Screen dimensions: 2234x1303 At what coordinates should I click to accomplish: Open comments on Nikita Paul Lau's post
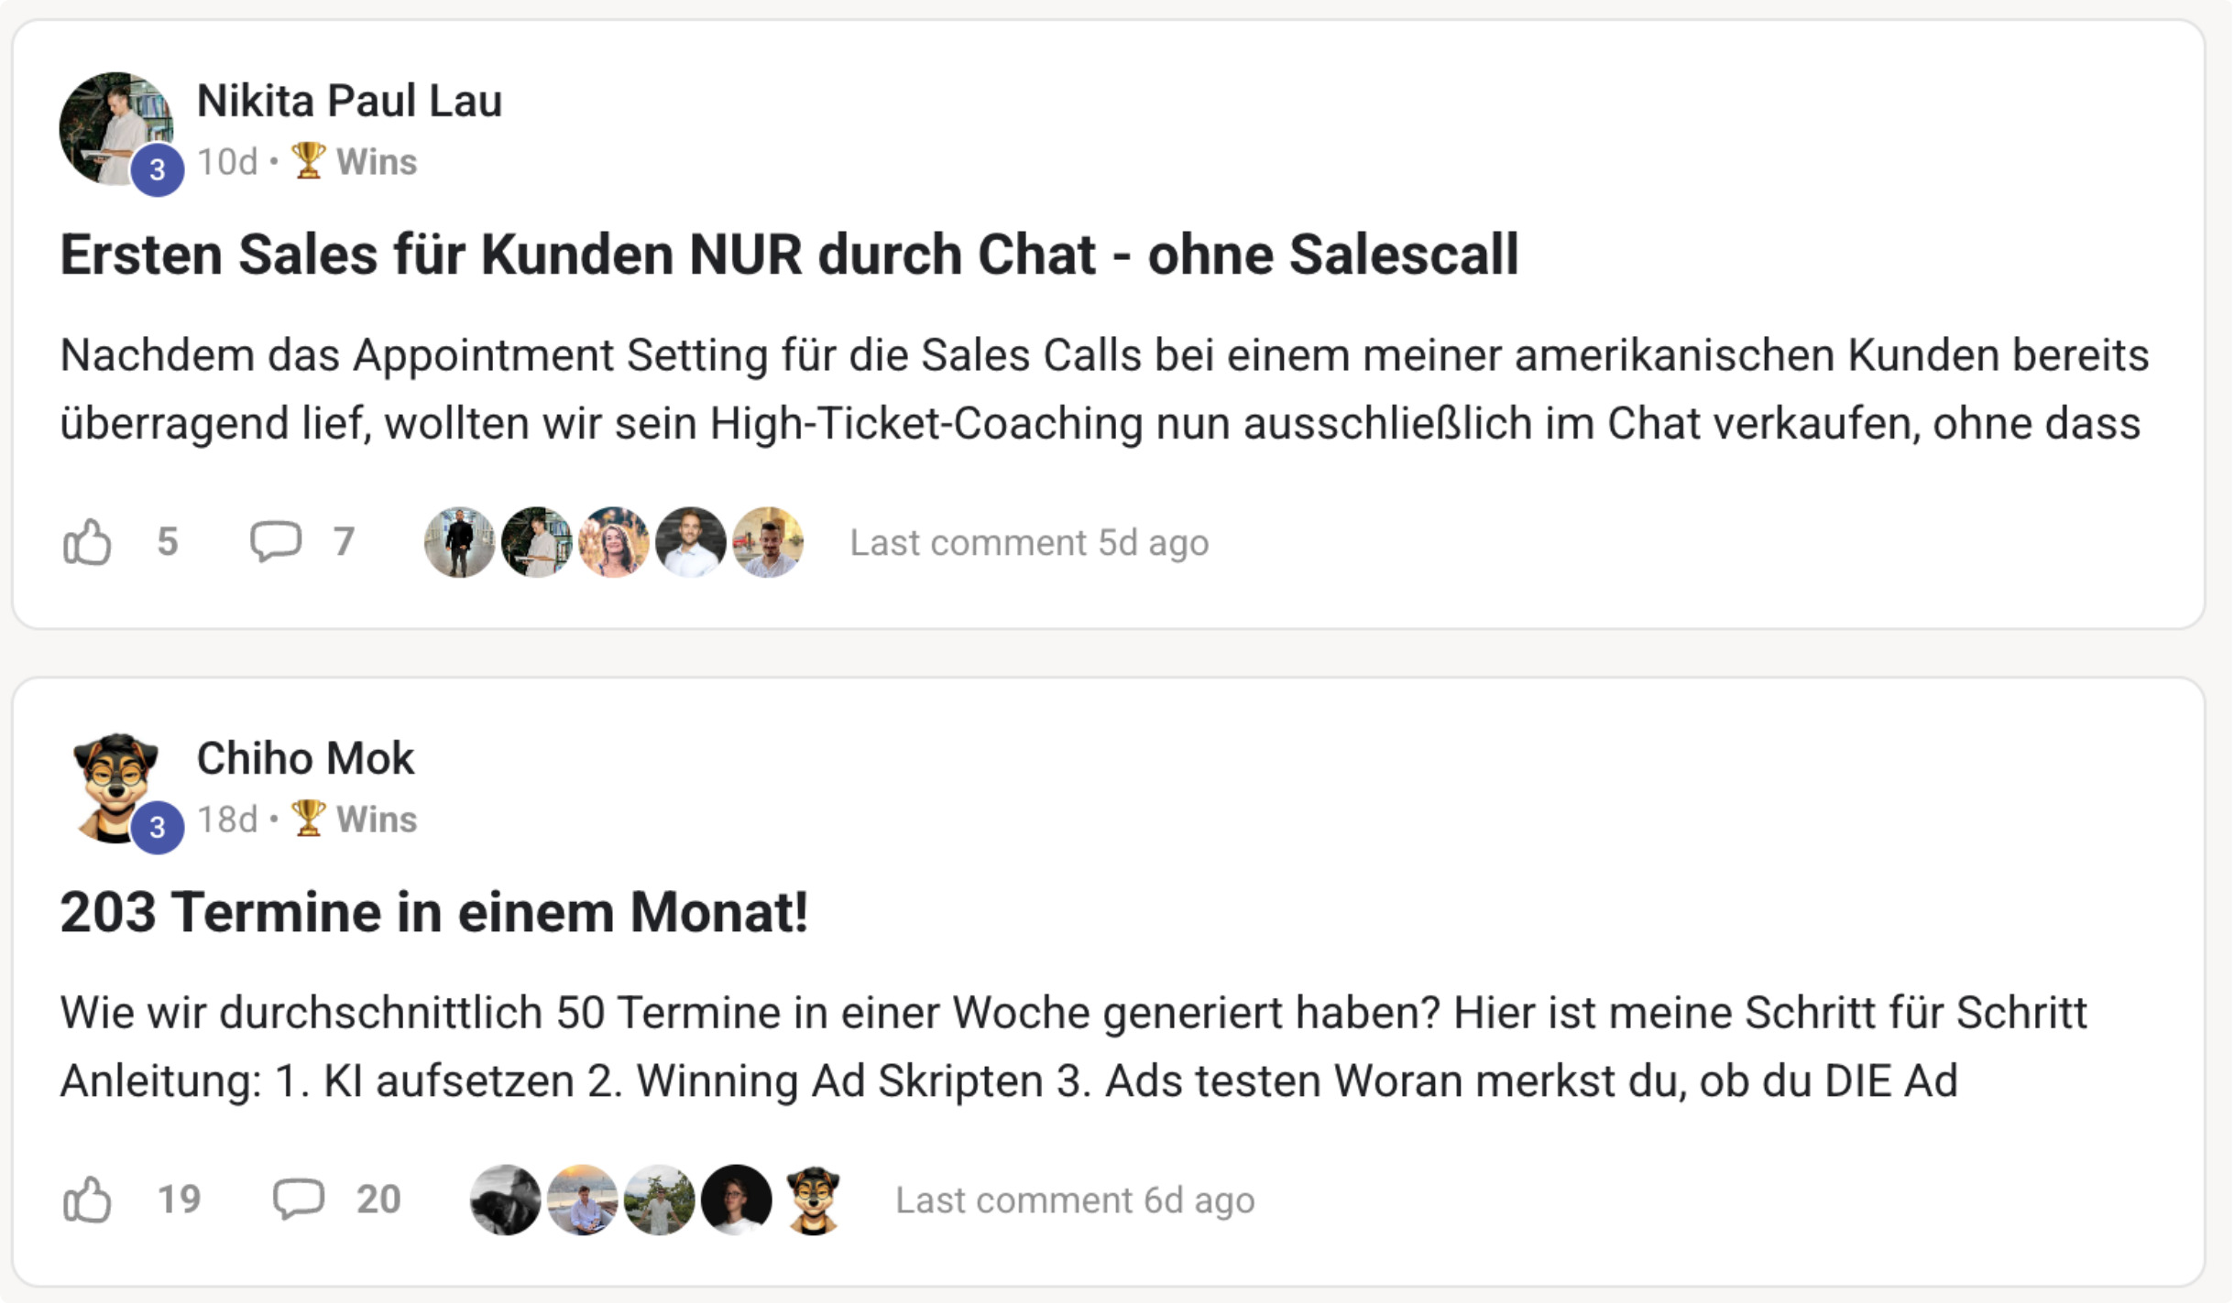275,541
